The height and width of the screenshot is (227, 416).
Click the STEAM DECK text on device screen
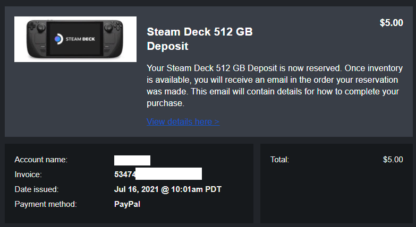pyautogui.click(x=79, y=39)
